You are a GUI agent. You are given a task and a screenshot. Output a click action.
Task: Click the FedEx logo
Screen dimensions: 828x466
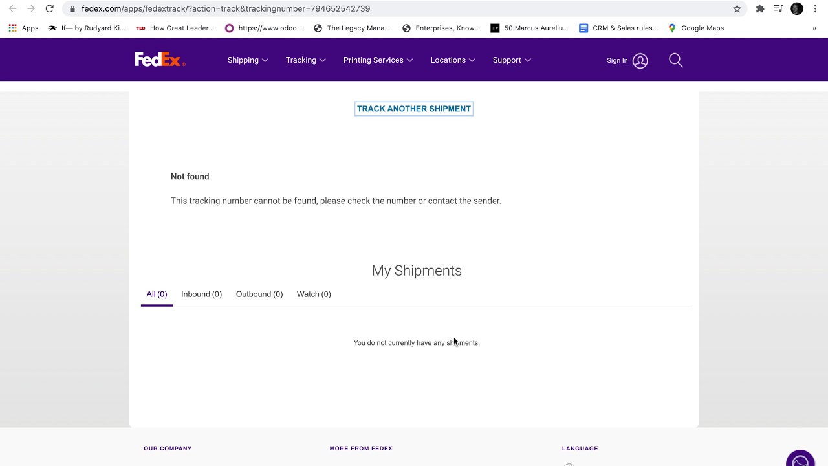click(160, 60)
